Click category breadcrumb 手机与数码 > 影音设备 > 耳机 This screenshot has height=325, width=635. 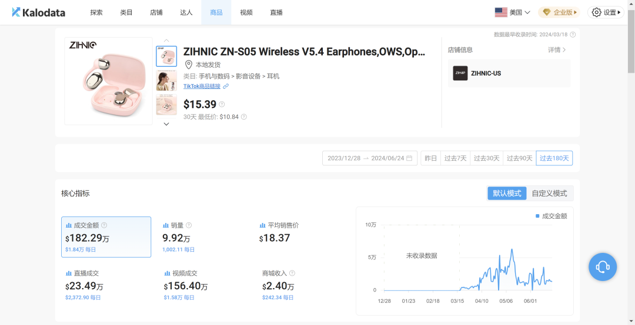pos(239,76)
